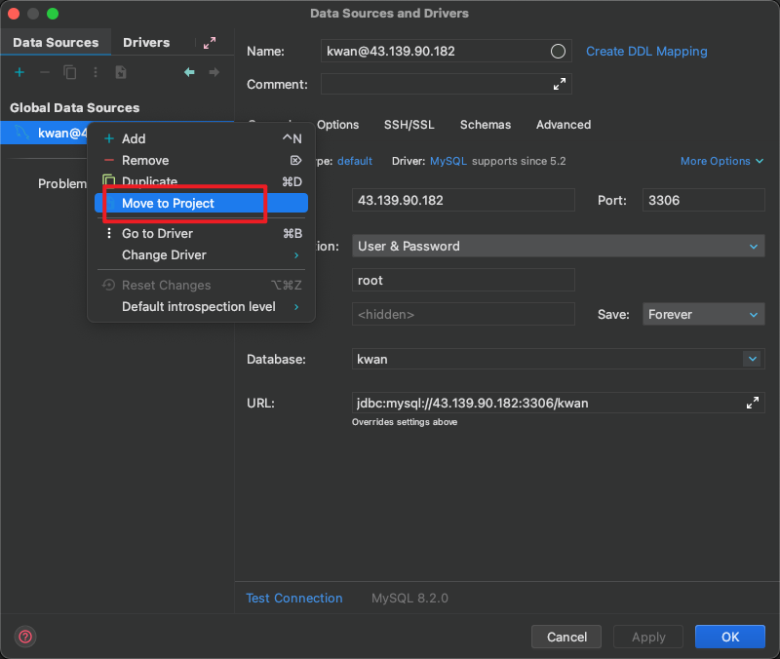Click the Apply button
780x659 pixels.
point(648,637)
